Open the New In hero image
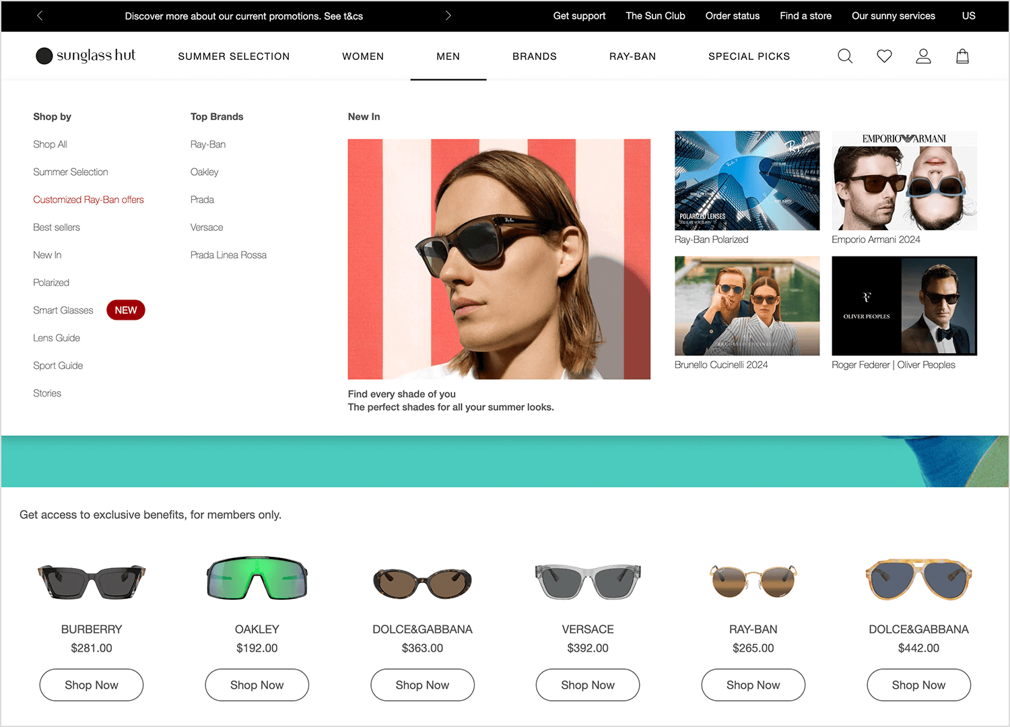 point(499,259)
